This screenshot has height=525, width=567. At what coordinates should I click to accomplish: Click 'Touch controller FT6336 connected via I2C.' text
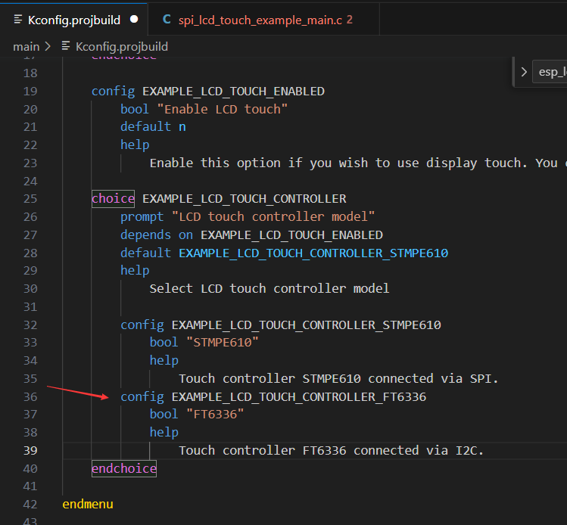click(332, 451)
